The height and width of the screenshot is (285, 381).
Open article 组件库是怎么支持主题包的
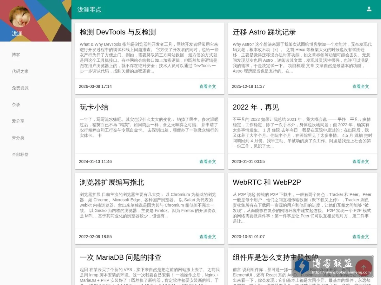[x=275, y=257]
